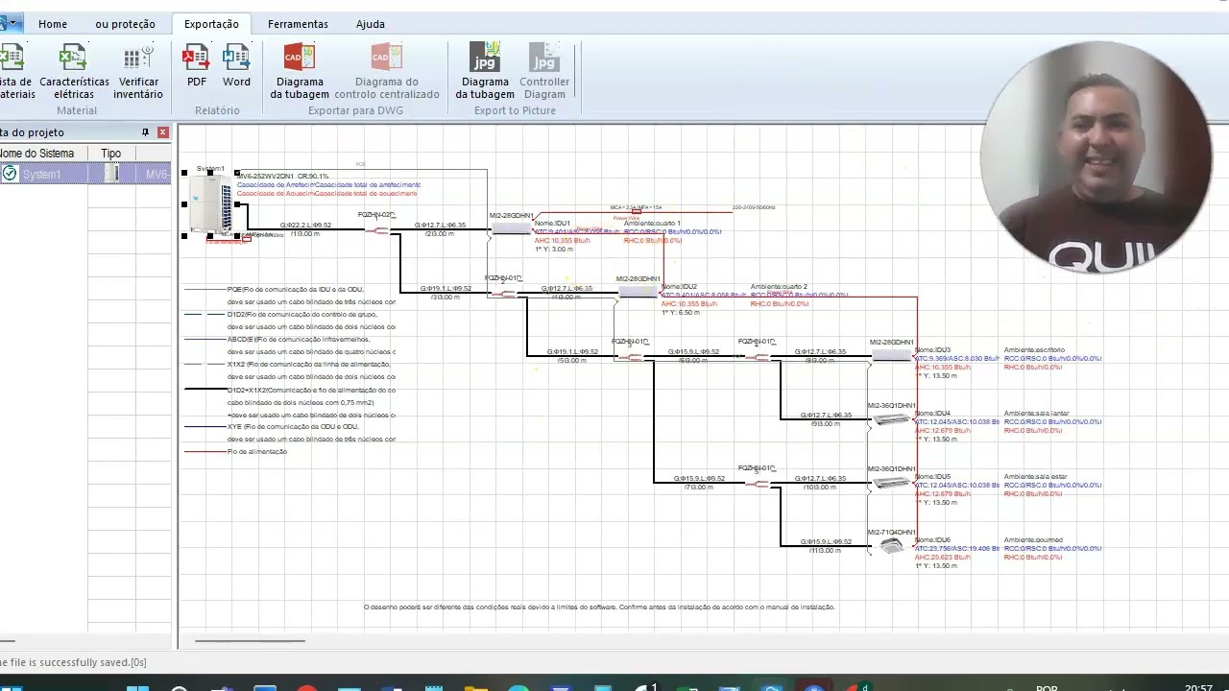Select the IDU6 MI2-71Q4DHN1 cassette icon

click(x=891, y=546)
